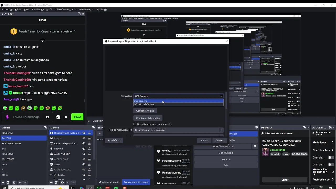Remove selected source with trash icon

56,182
